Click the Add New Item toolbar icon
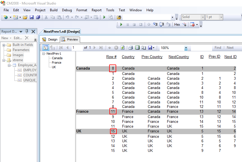Image resolution: width=242 pixels, height=162 pixels. [16, 17]
